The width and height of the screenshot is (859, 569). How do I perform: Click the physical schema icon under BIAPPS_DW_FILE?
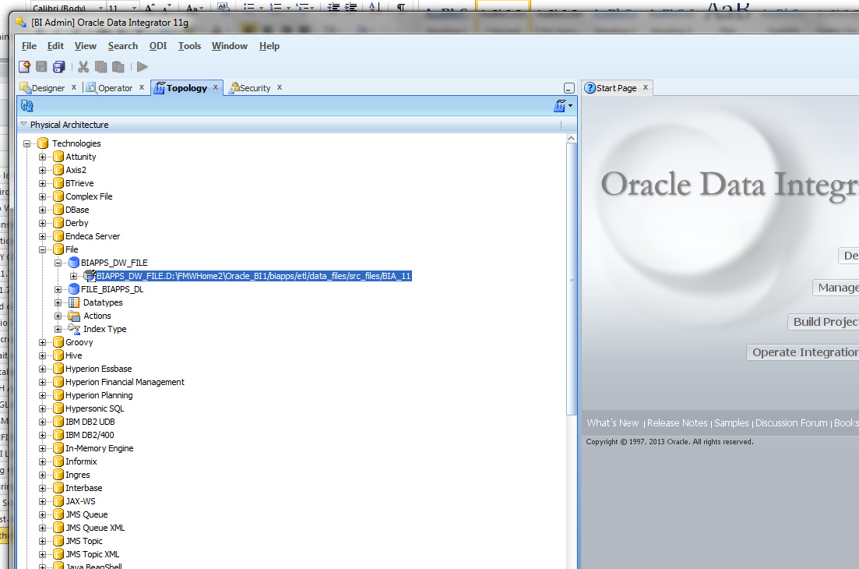tap(90, 276)
